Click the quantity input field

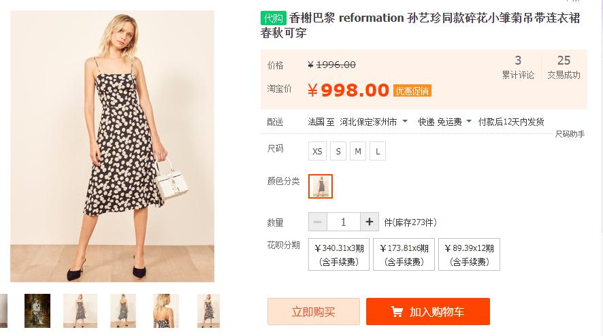pos(343,222)
